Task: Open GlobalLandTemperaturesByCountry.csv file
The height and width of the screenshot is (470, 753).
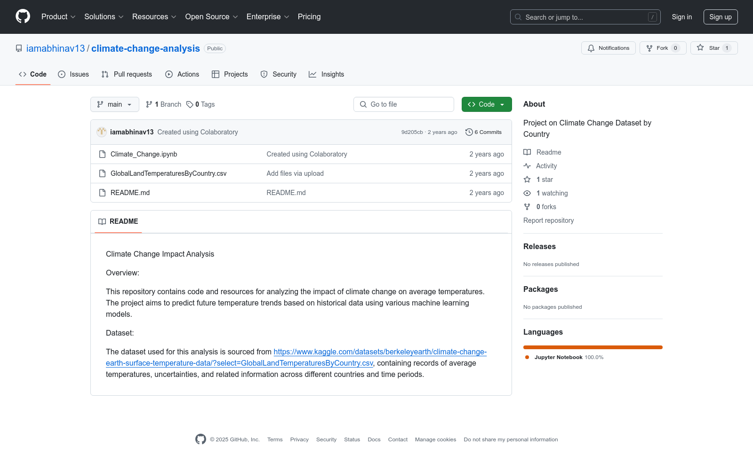Action: click(x=168, y=173)
